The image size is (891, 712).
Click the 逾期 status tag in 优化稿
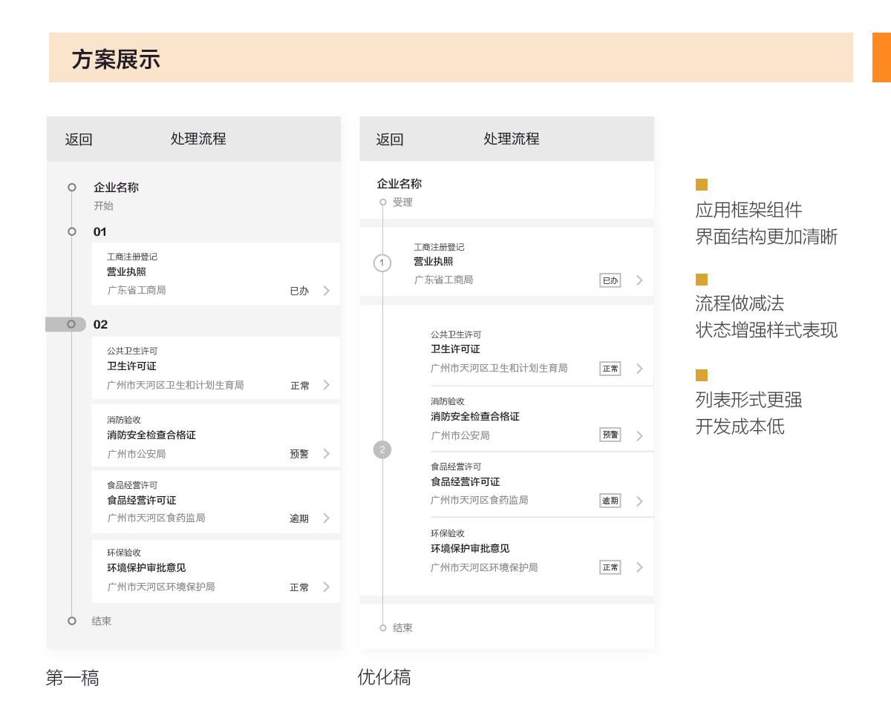pos(610,501)
